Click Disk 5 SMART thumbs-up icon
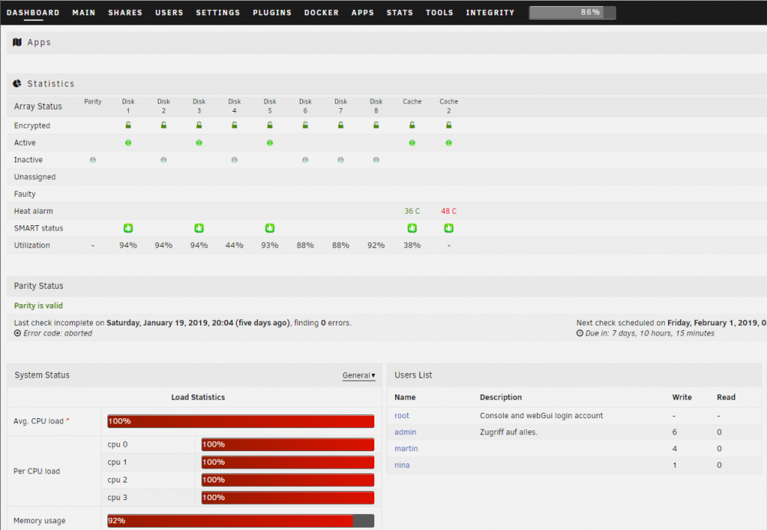 click(x=270, y=228)
